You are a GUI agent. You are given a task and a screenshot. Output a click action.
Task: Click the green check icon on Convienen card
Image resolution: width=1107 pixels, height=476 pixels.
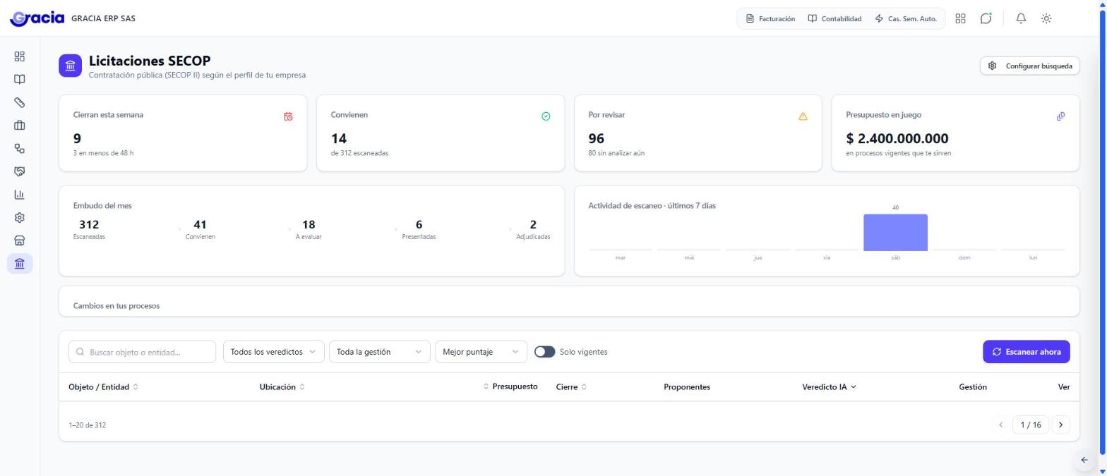click(546, 116)
